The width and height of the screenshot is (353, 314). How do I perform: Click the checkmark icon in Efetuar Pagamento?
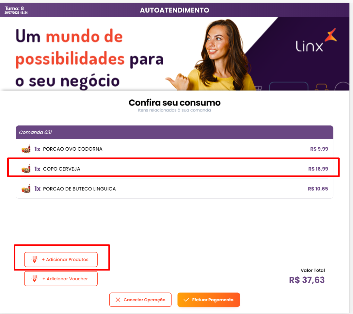[x=186, y=300]
